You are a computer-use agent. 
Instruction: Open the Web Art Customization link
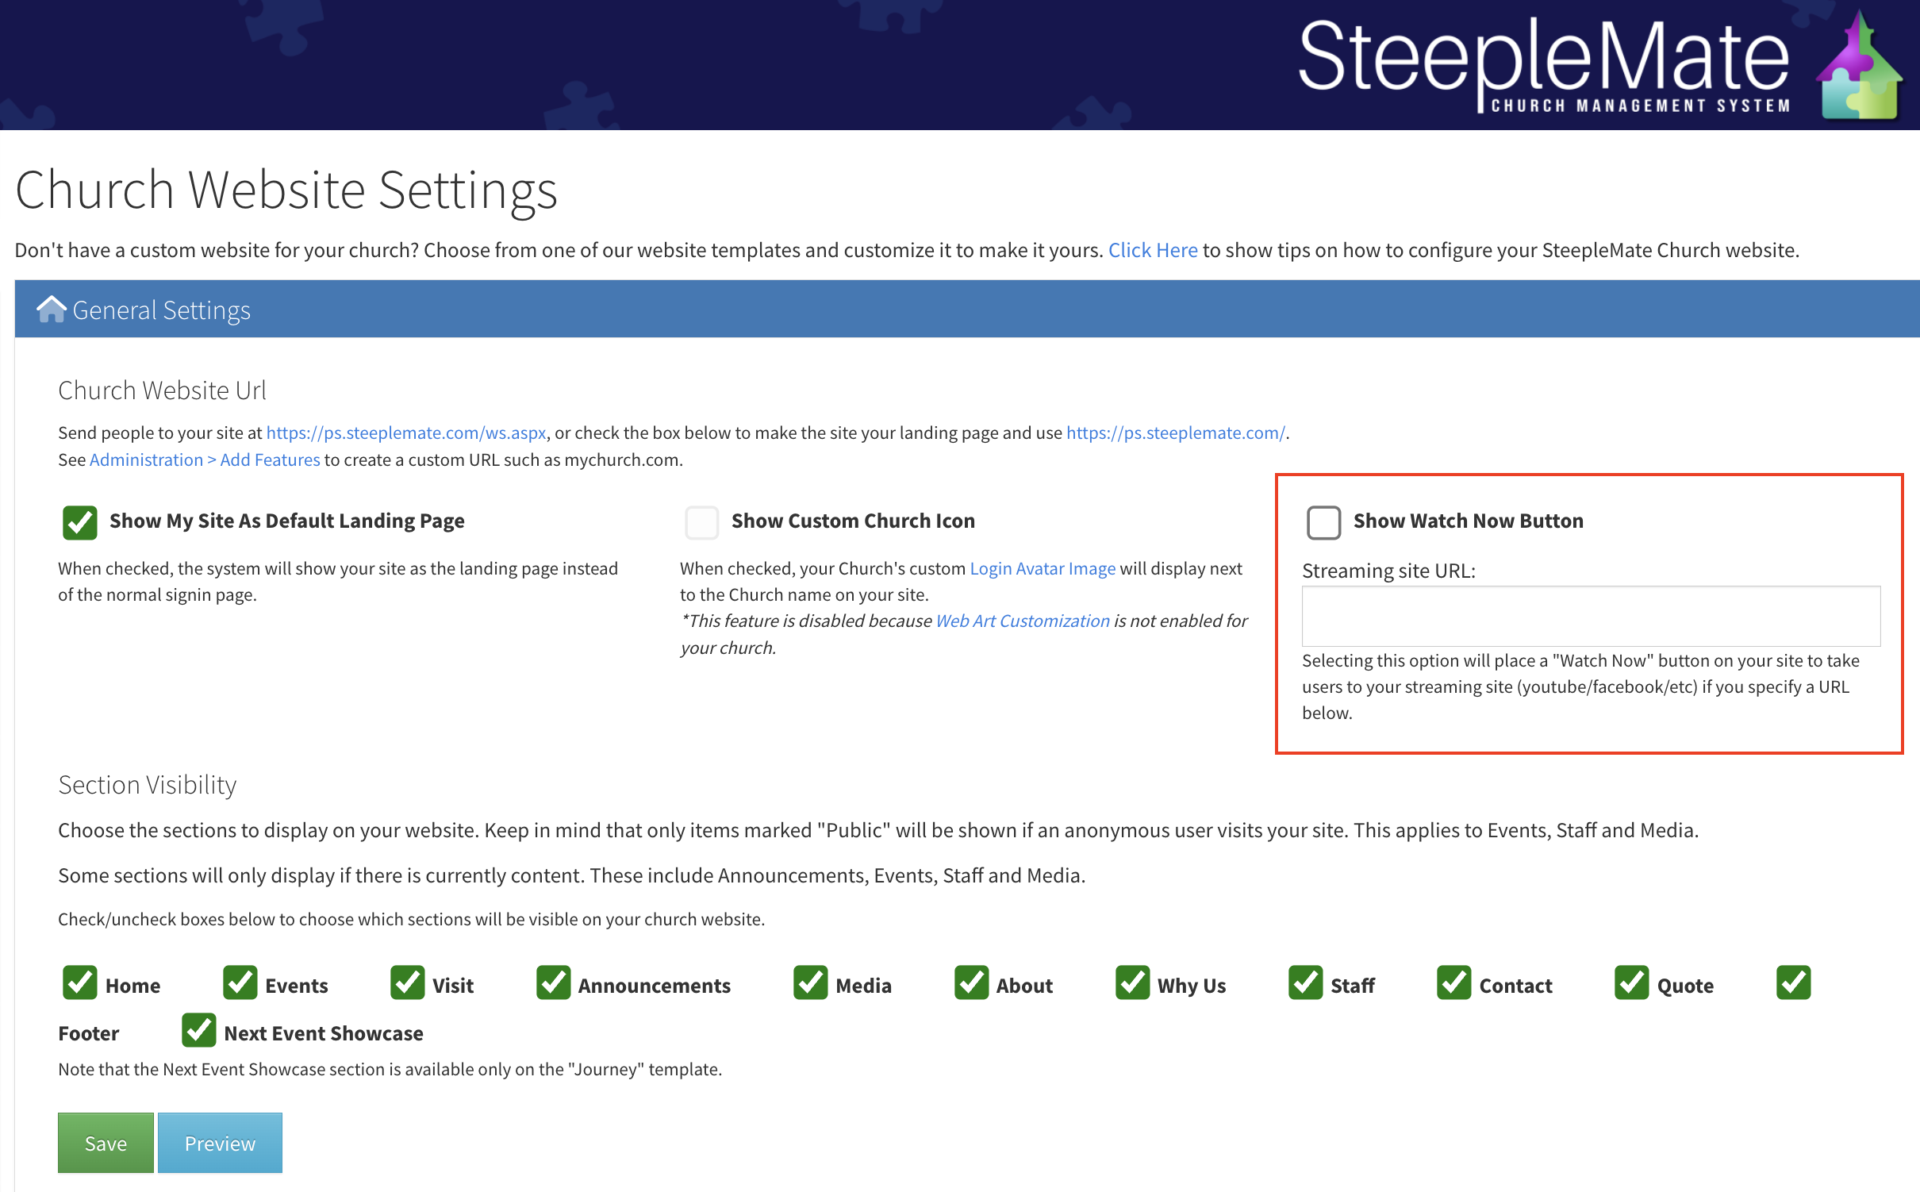coord(1023,621)
